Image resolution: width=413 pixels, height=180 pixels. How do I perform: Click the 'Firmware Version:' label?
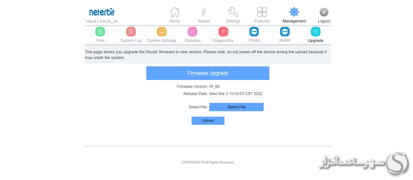tap(192, 86)
